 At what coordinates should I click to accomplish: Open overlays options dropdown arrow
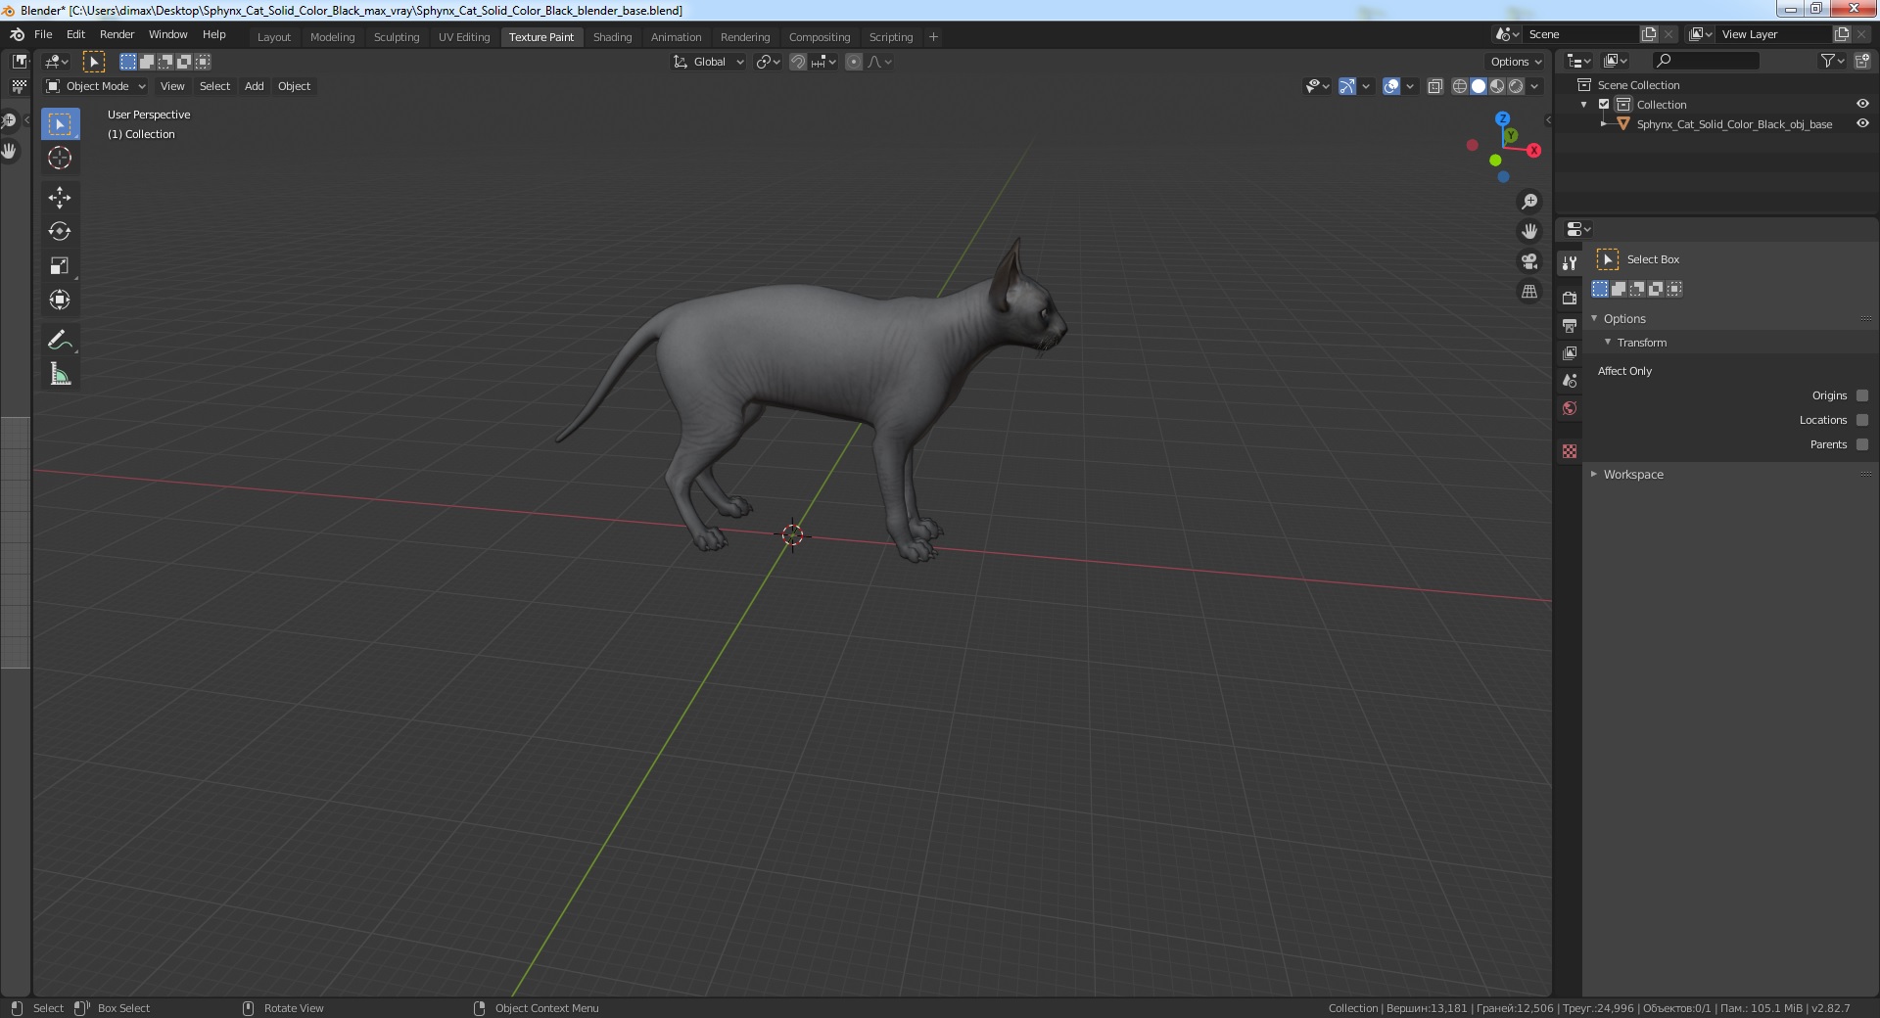pos(1410,86)
